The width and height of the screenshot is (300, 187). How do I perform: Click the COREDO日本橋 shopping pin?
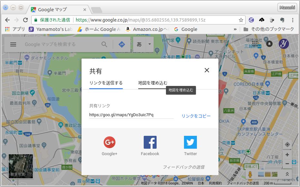point(268,83)
